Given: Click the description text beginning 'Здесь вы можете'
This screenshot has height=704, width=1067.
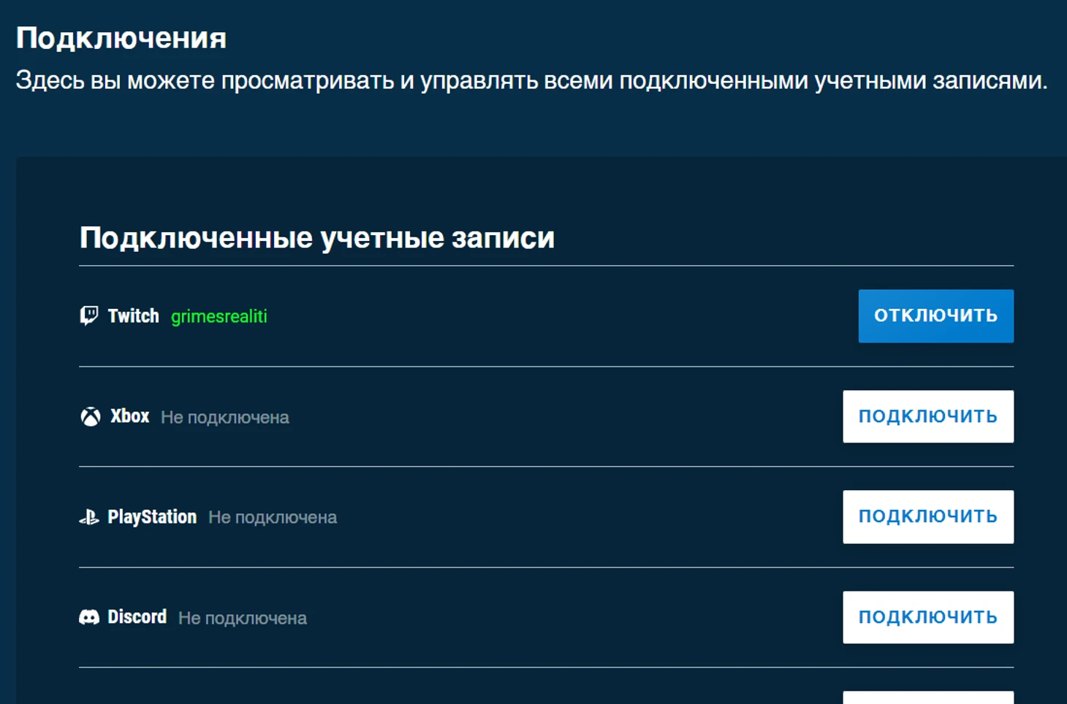Looking at the screenshot, I should pyautogui.click(x=532, y=80).
